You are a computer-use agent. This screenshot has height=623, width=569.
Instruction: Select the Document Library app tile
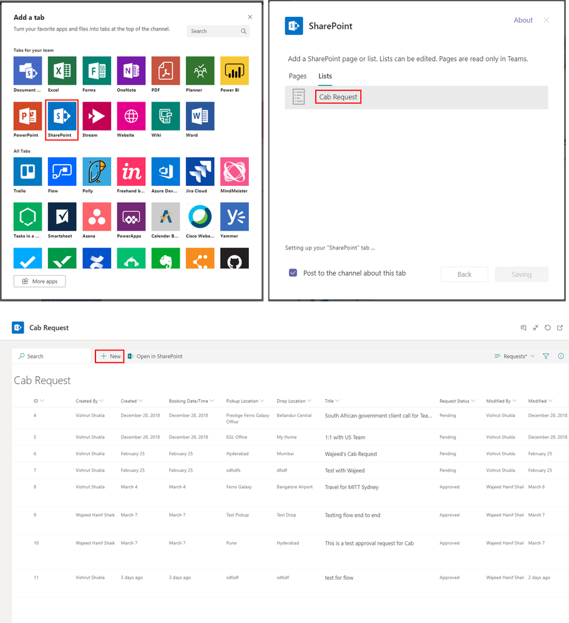[x=27, y=70]
